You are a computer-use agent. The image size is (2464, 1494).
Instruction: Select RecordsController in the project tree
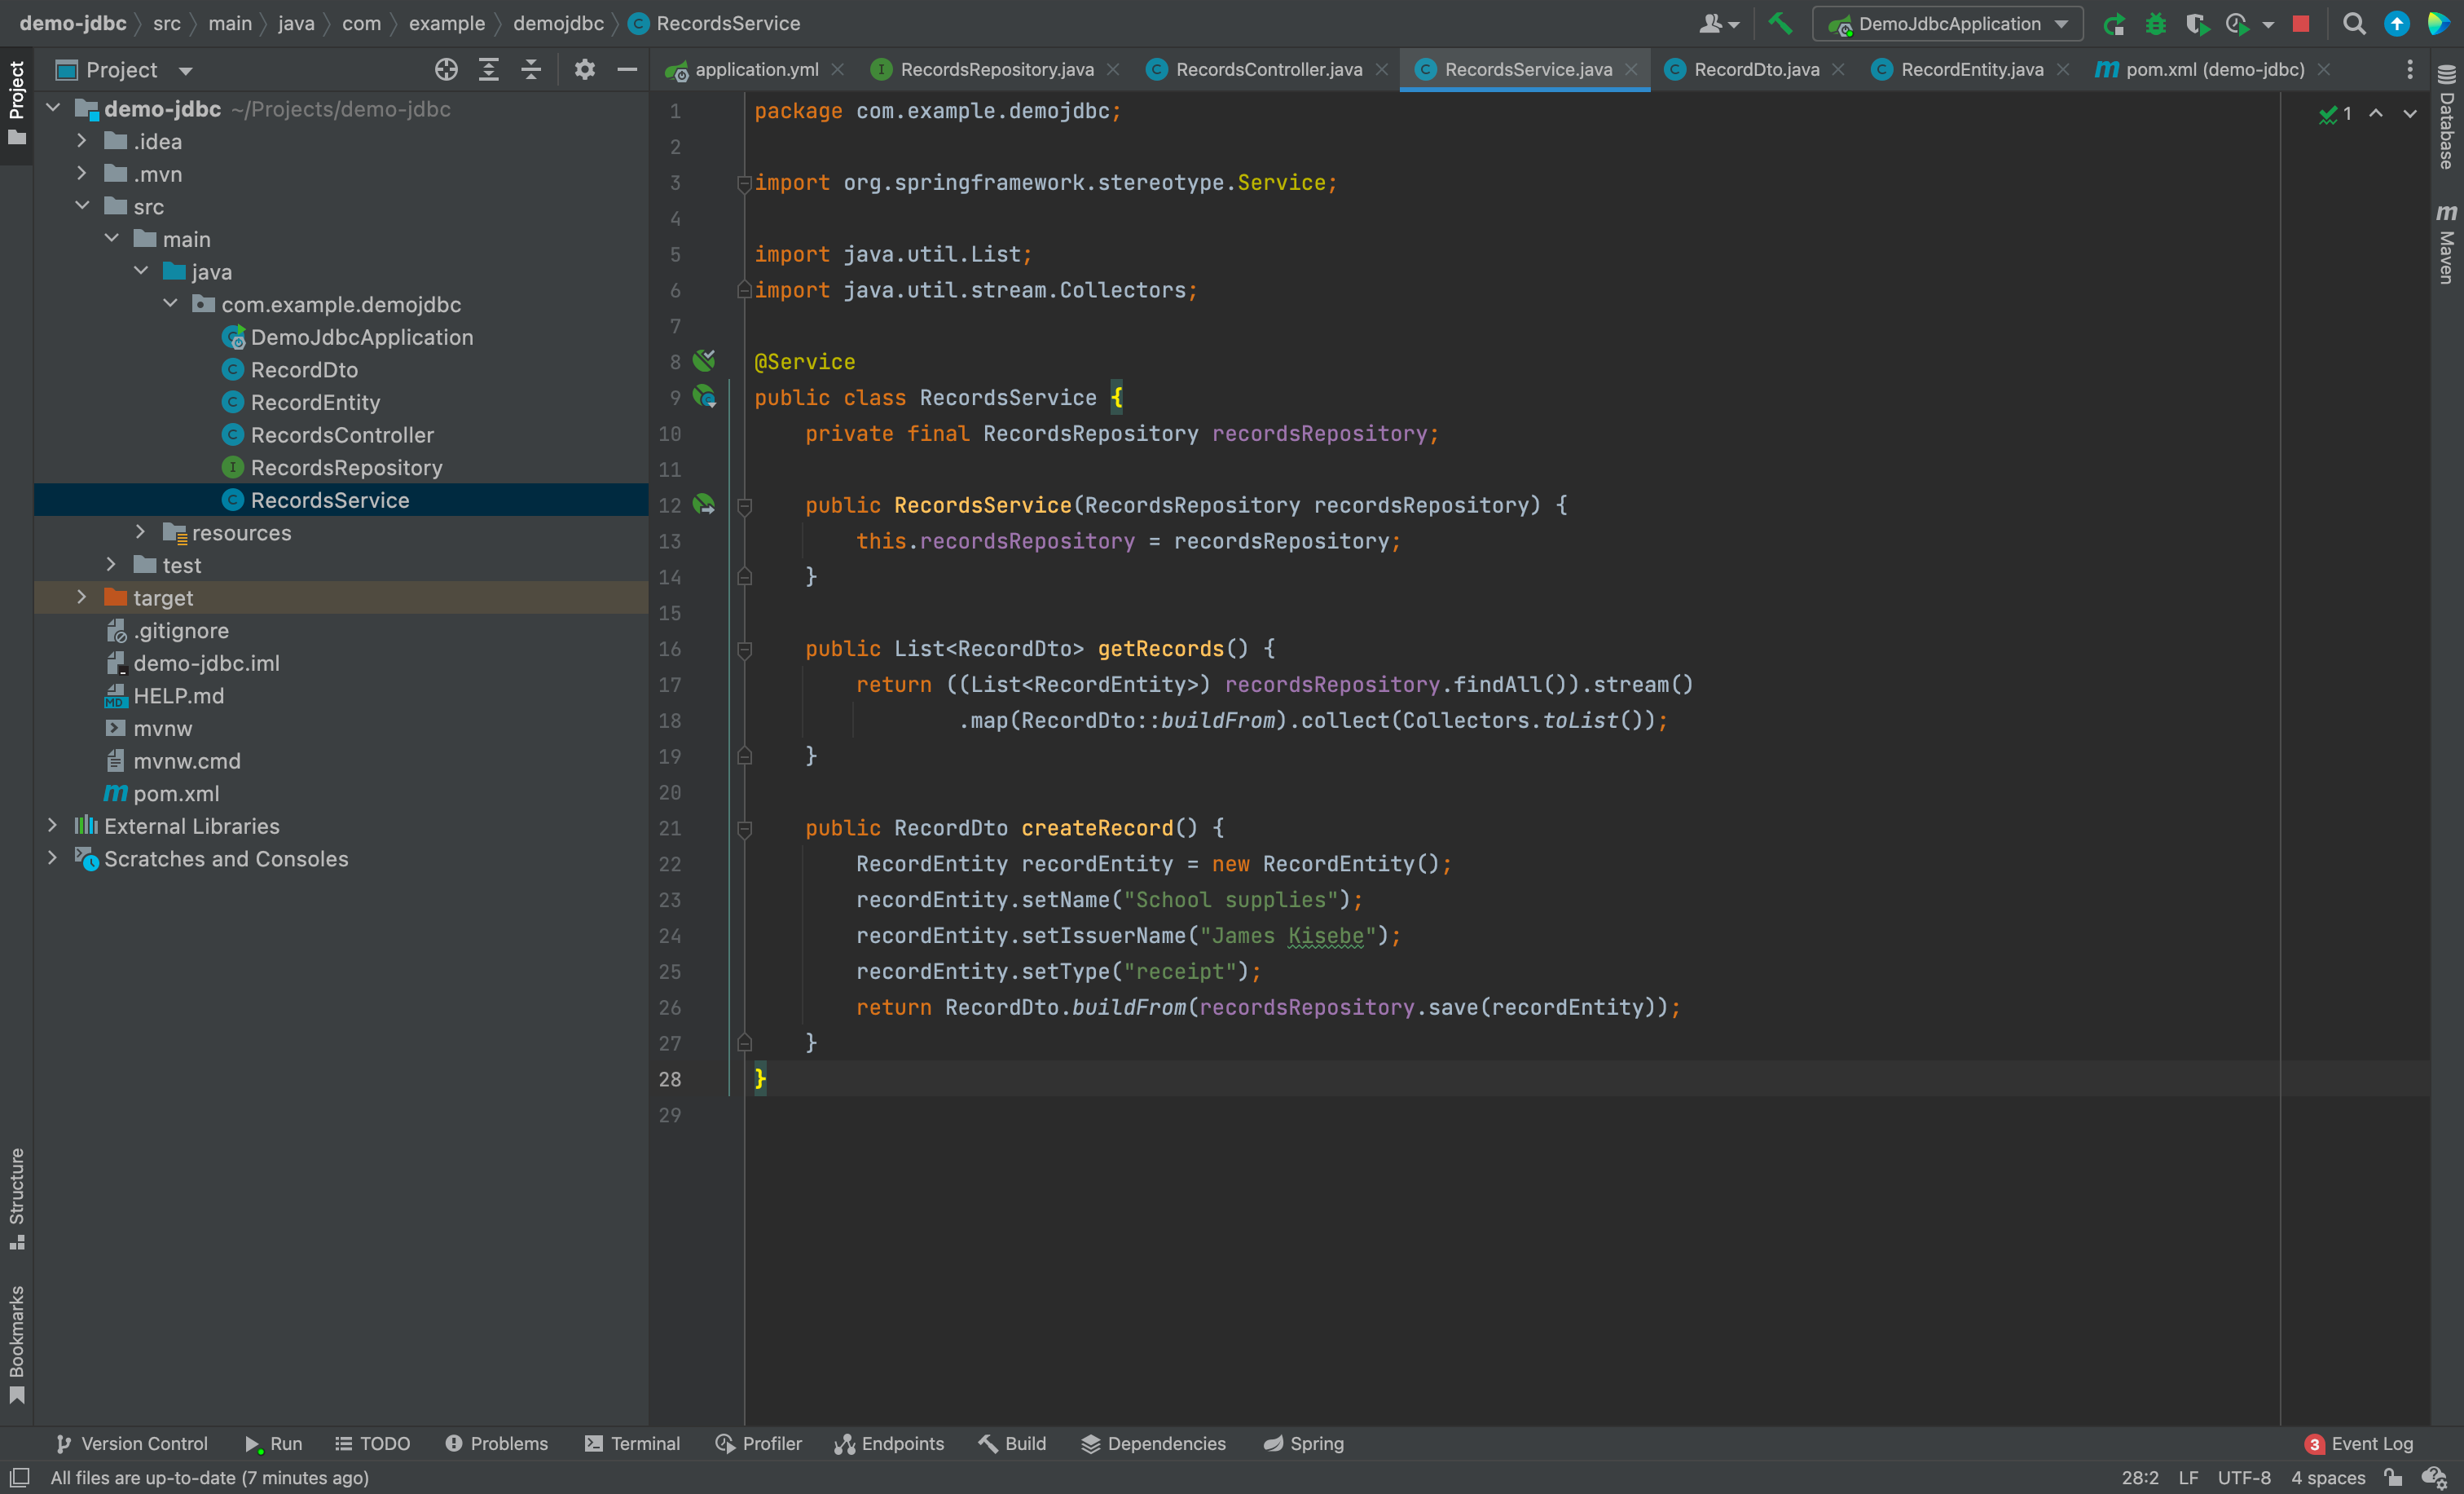(x=342, y=435)
